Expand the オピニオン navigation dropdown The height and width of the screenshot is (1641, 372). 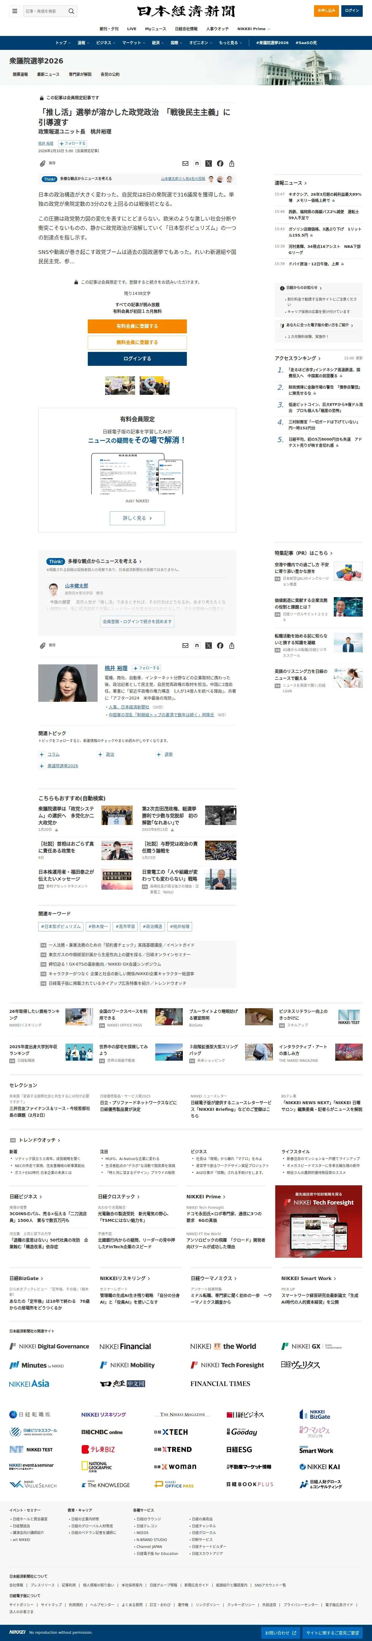tap(201, 43)
